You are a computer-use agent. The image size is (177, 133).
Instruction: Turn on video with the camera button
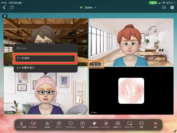33,125
